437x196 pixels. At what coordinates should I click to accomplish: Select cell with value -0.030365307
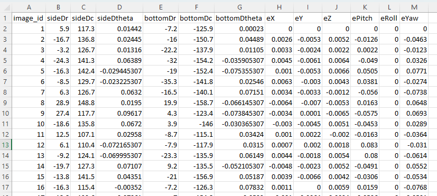tap(239, 124)
